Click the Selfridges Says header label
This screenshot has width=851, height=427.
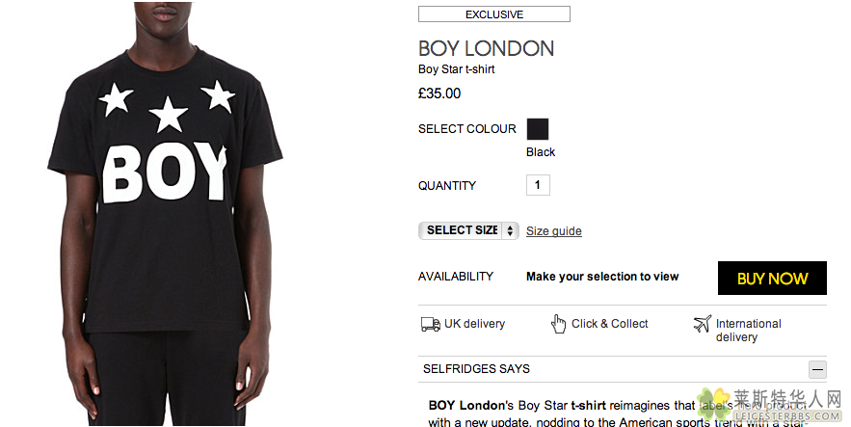pyautogui.click(x=476, y=369)
